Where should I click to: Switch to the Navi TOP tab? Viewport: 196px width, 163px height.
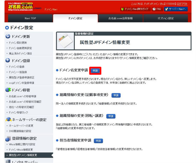coord(30,18)
